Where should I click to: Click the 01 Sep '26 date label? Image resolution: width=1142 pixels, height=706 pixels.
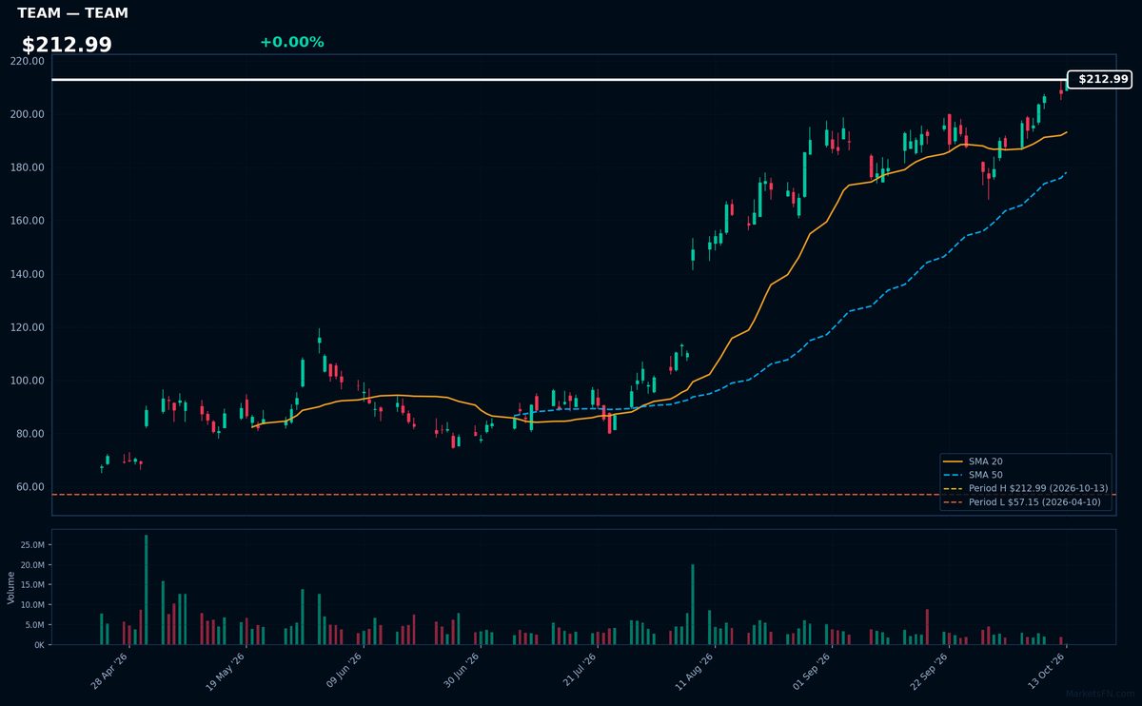[814, 672]
